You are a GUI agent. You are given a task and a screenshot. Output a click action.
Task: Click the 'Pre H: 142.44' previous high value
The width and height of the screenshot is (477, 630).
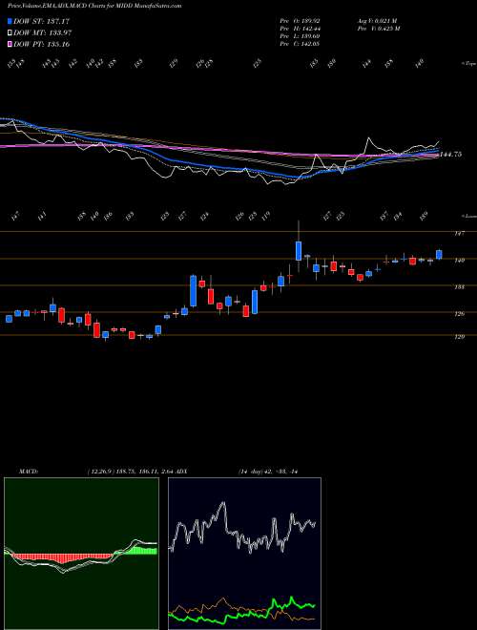[x=300, y=29]
